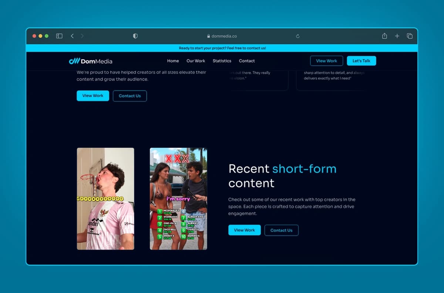Open Contact in the navigation bar

[x=247, y=61]
